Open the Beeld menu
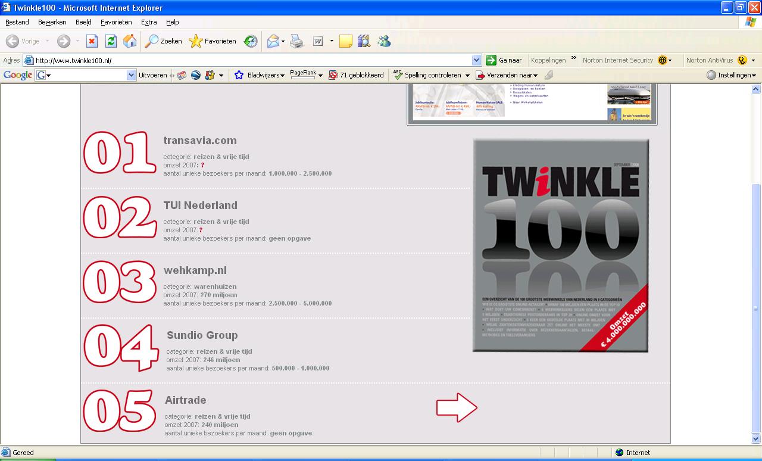Image resolution: width=762 pixels, height=461 pixels. (83, 22)
